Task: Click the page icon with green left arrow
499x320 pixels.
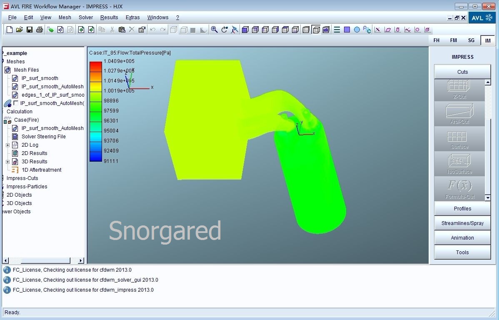Action: point(82,30)
